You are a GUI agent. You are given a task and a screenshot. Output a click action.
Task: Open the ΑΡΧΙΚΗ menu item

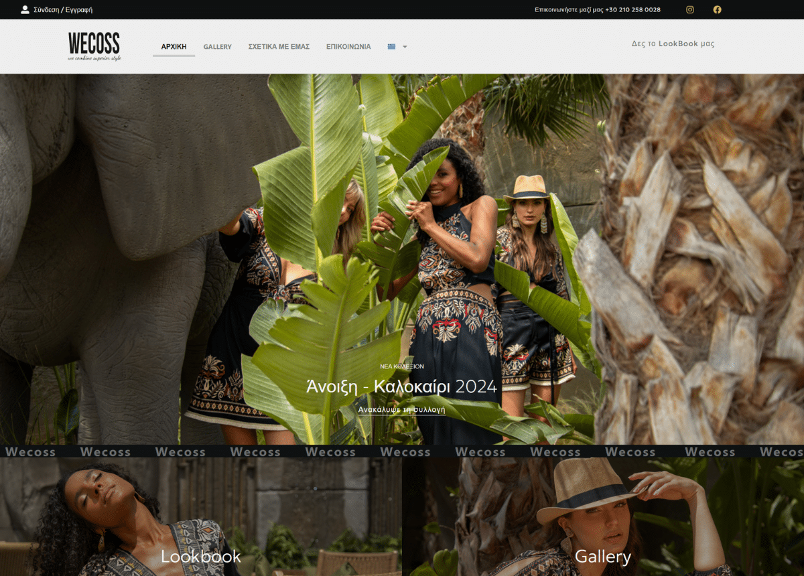click(x=174, y=47)
